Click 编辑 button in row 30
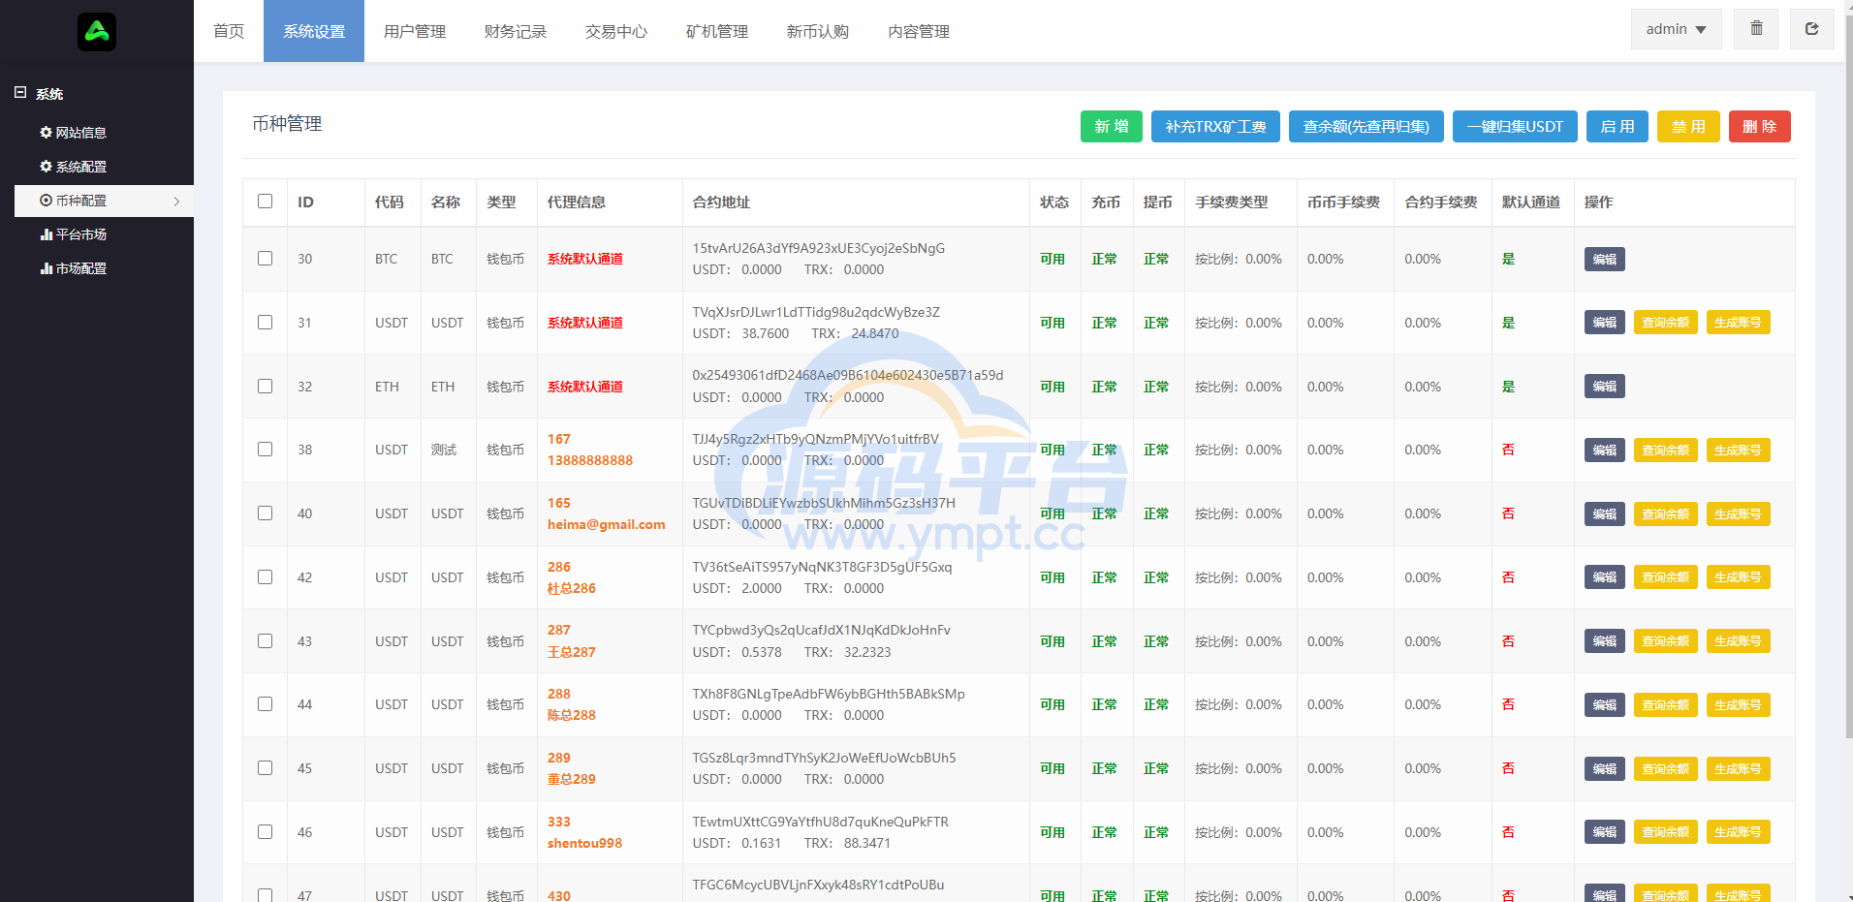 (1605, 259)
